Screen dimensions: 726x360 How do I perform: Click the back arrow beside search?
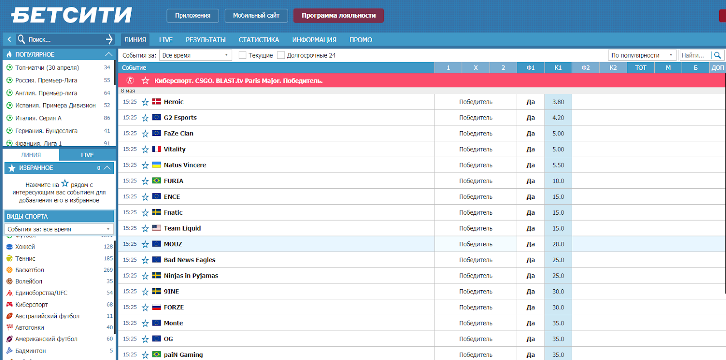(x=9, y=39)
